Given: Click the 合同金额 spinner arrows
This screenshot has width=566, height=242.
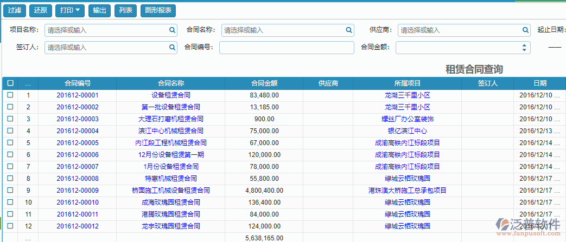Looking at the screenshot, I should (524, 48).
